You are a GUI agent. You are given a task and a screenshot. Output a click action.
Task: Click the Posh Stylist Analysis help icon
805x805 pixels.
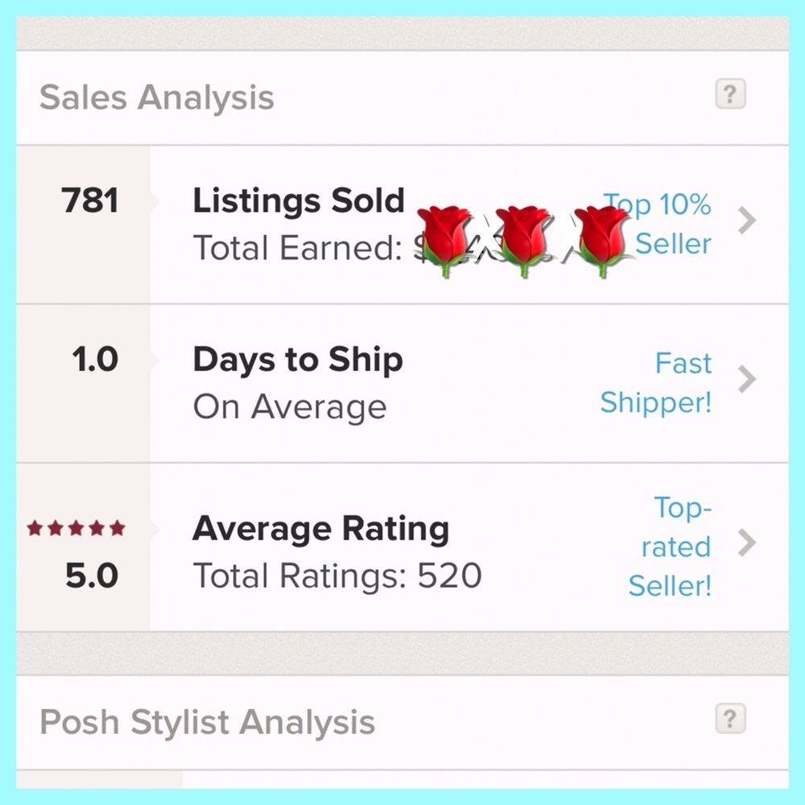pos(730,719)
